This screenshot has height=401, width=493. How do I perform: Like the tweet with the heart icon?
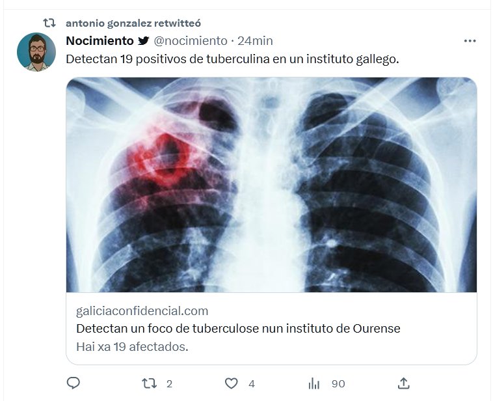pyautogui.click(x=232, y=383)
